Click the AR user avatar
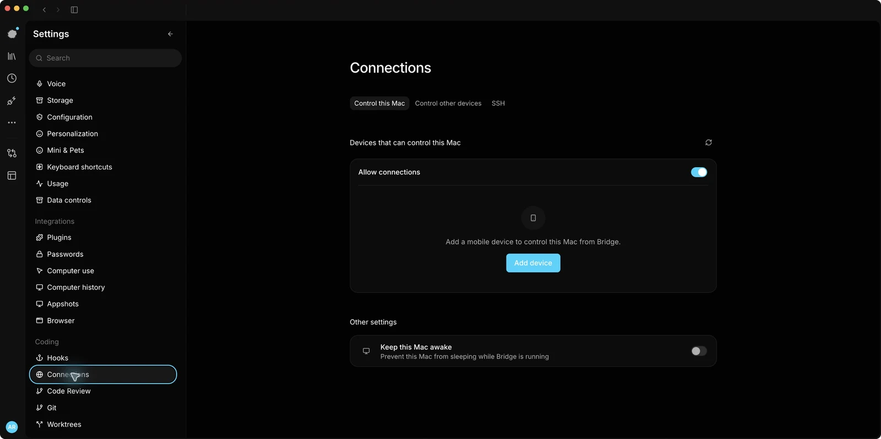The height and width of the screenshot is (439, 881). click(12, 427)
